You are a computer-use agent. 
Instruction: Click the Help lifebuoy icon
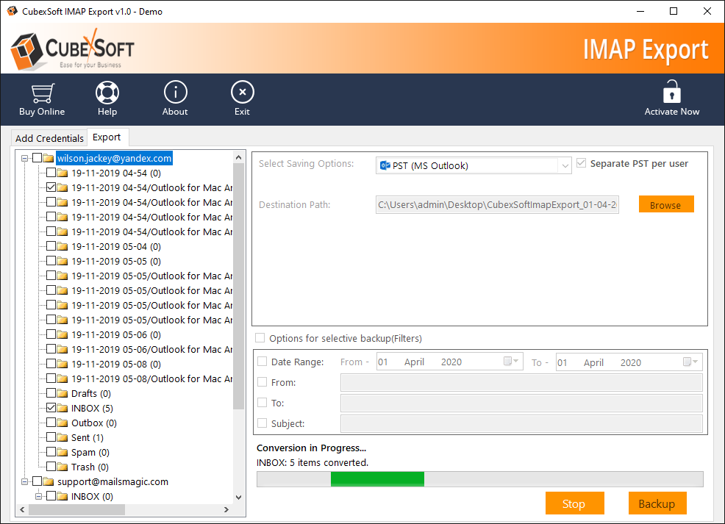click(107, 93)
